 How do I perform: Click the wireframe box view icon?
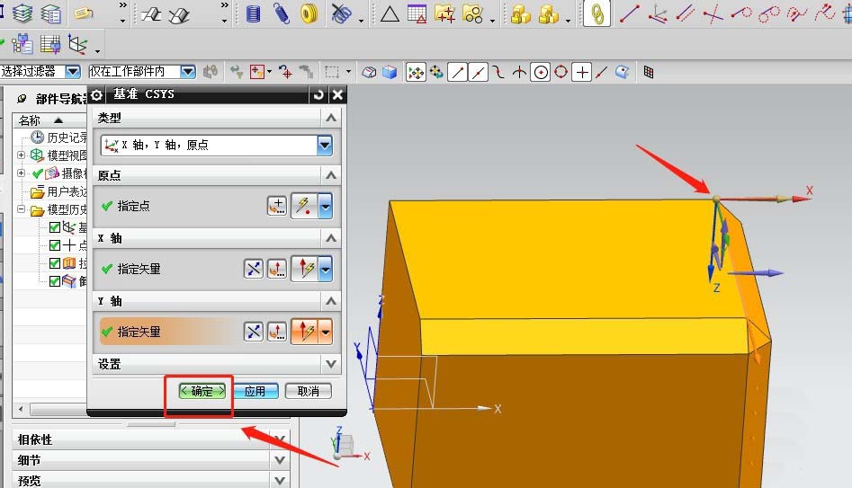pos(370,72)
